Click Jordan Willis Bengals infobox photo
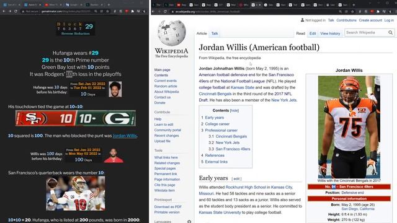The image size is (397, 223). (349, 127)
